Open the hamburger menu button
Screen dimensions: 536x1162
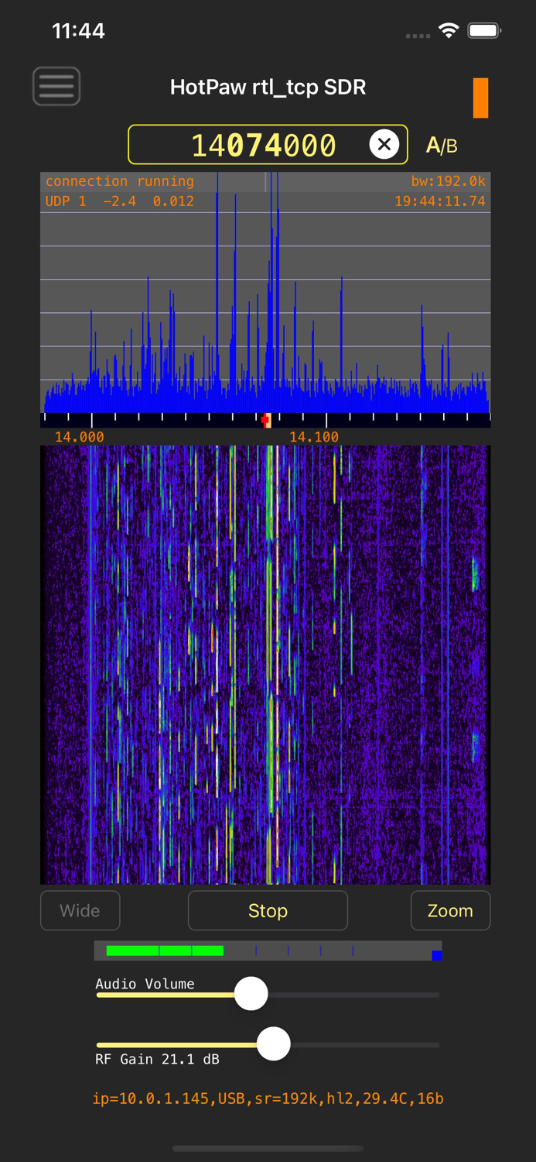click(x=56, y=86)
